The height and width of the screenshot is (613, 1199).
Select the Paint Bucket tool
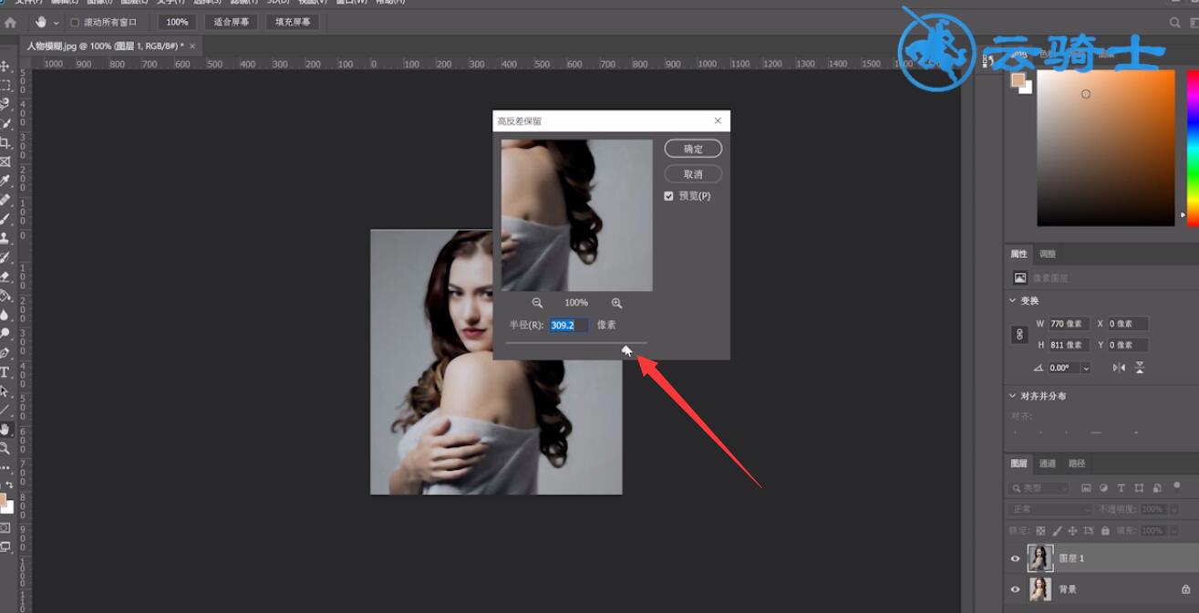click(x=5, y=296)
